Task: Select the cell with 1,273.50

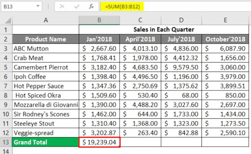Action: (x=225, y=124)
